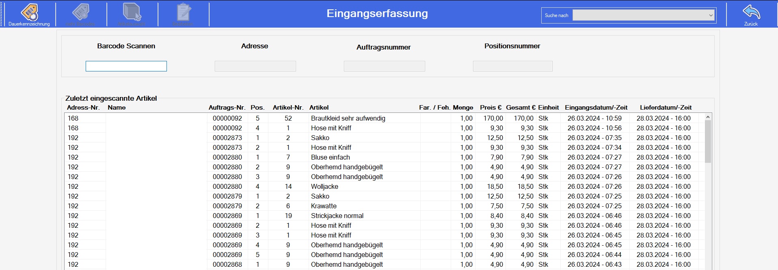Go back with the Zurück arrow
The image size is (778, 270).
pyautogui.click(x=751, y=14)
